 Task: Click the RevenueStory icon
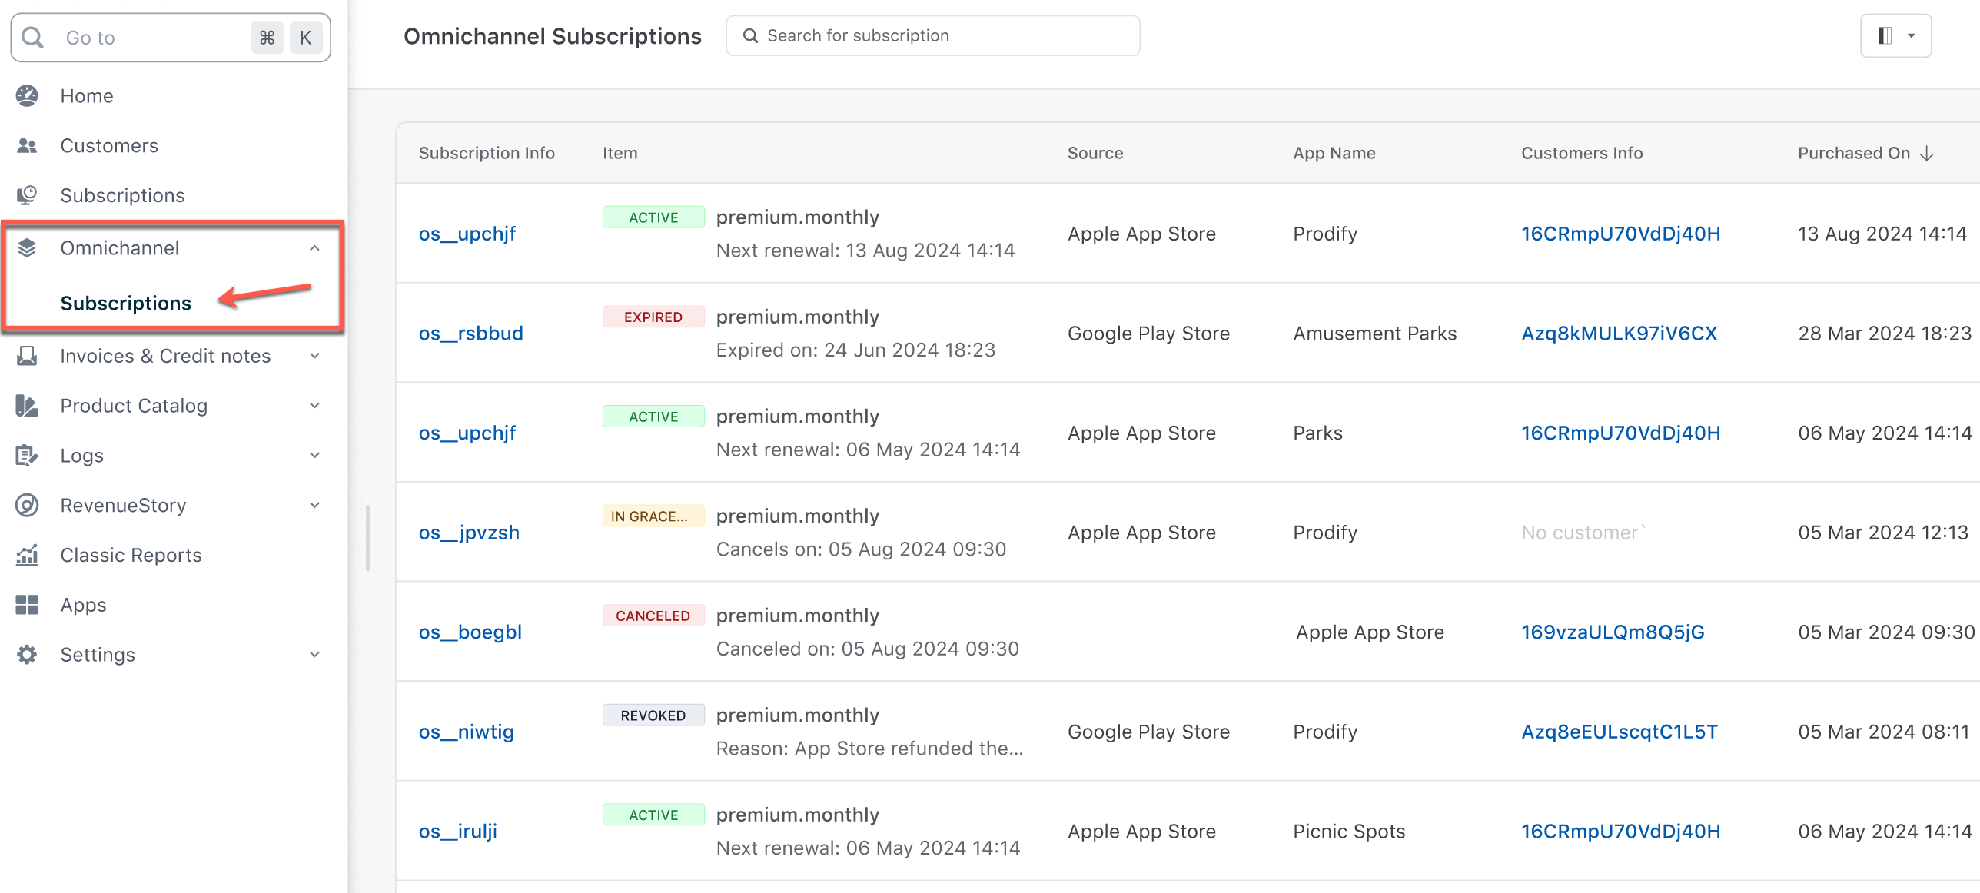27,506
